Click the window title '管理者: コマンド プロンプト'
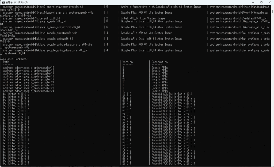This screenshot has width=274, height=167. click(17, 2)
